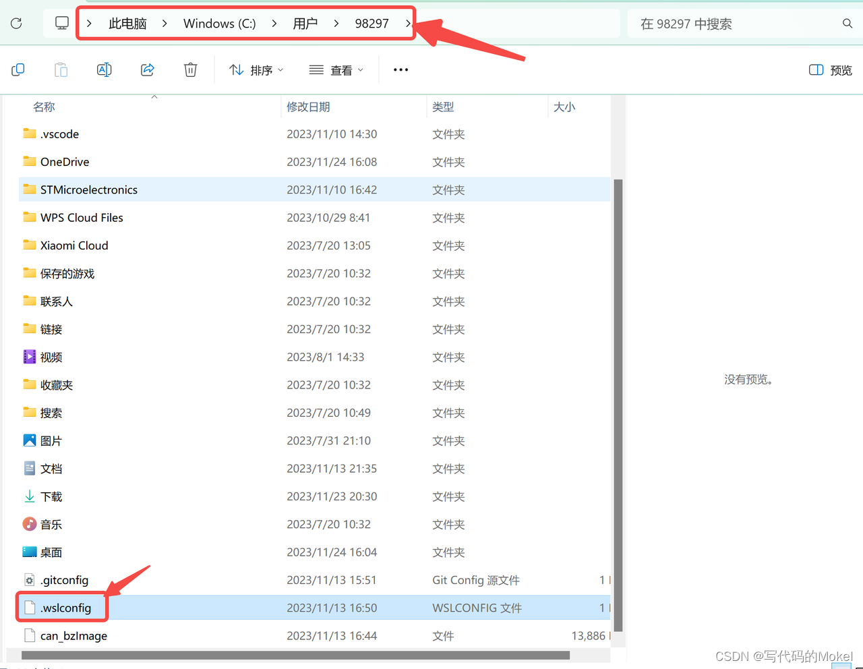Select the Copy tool in the toolbar
This screenshot has width=863, height=669.
[18, 69]
